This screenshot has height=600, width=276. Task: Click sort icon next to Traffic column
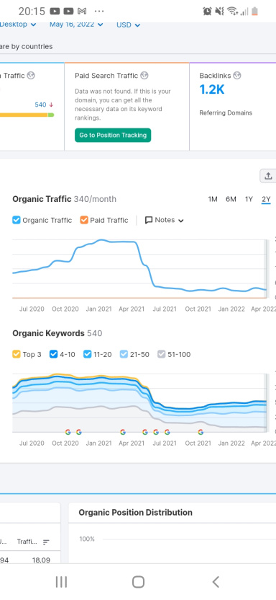coord(46,542)
